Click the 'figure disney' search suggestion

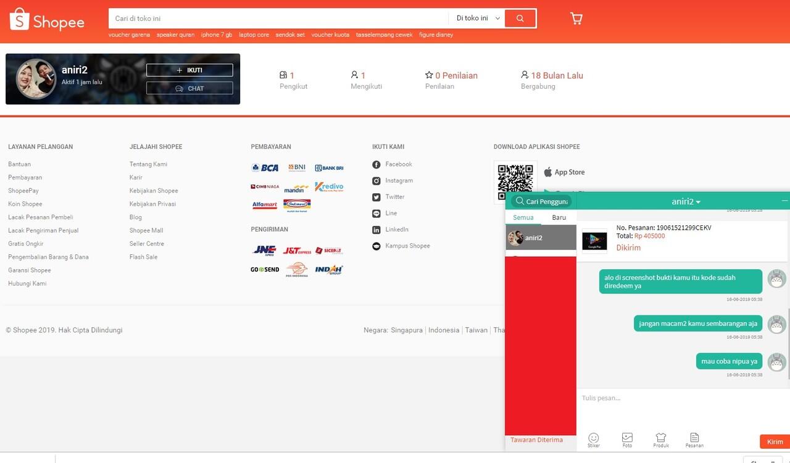(x=436, y=35)
